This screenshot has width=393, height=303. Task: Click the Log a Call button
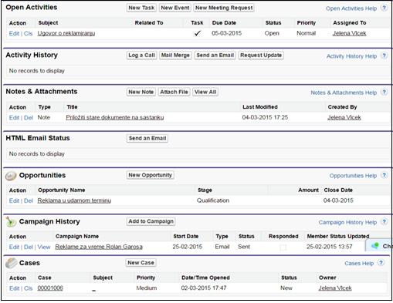(141, 56)
